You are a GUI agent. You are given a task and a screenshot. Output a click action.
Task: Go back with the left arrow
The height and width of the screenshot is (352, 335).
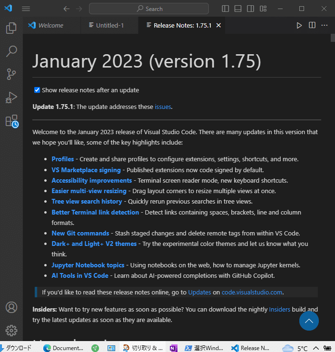(x=66, y=9)
